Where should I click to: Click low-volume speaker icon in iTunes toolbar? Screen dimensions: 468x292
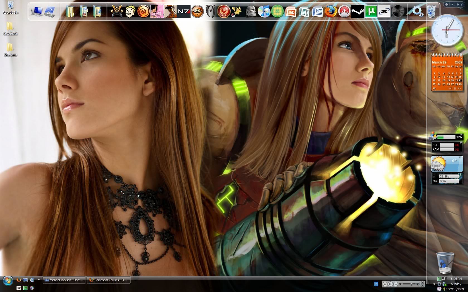point(400,284)
